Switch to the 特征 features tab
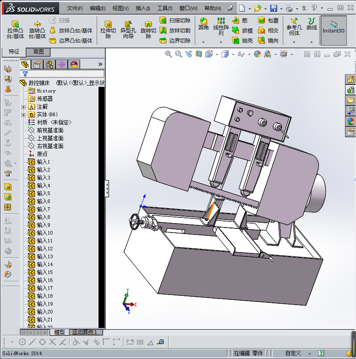 (x=14, y=52)
